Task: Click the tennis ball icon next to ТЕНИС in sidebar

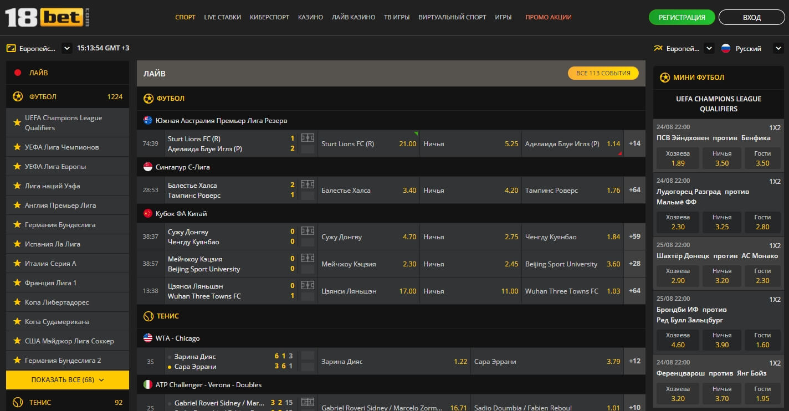Action: 18,402
